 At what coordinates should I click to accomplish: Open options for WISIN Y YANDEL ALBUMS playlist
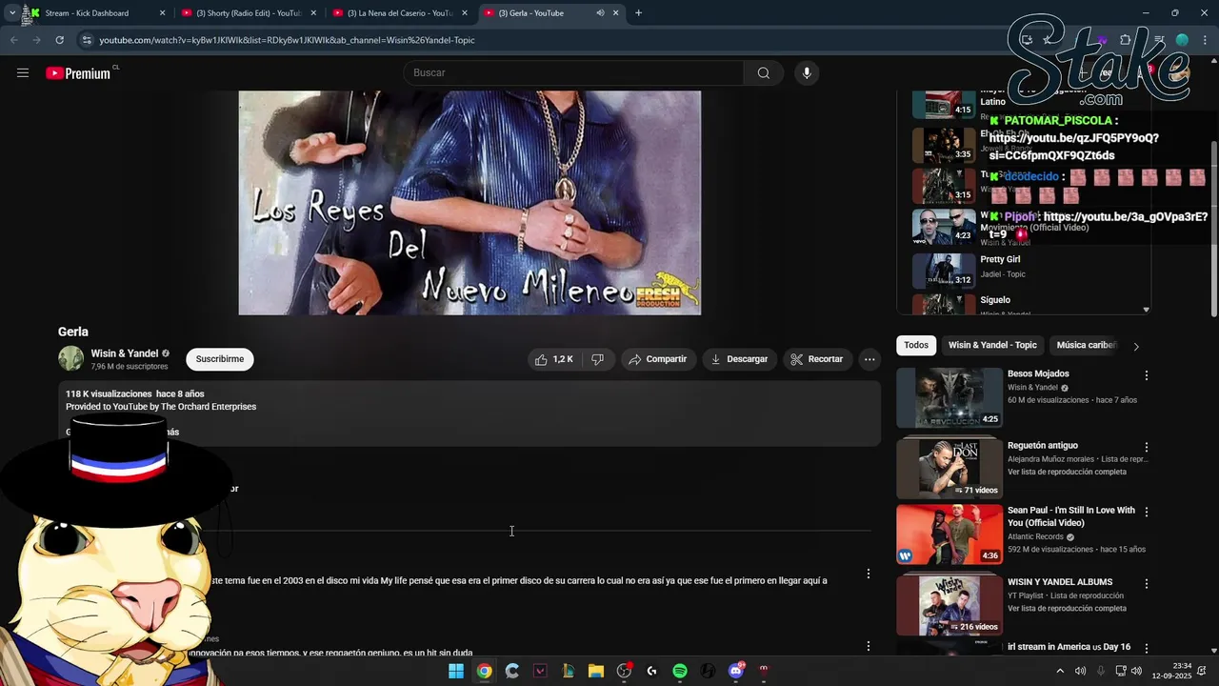(1147, 583)
